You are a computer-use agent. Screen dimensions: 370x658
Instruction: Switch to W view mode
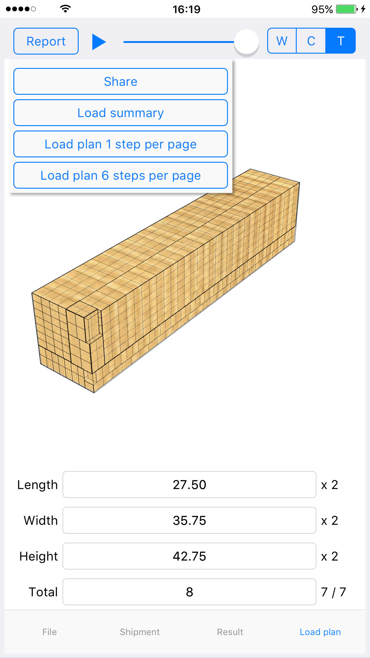pyautogui.click(x=282, y=41)
